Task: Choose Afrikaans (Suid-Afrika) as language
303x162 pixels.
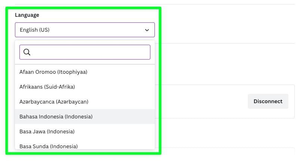Action: tap(85, 87)
